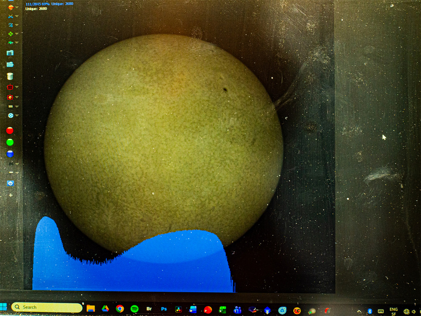Click the ENG SF language indicator
The image size is (421, 316).
pyautogui.click(x=393, y=311)
